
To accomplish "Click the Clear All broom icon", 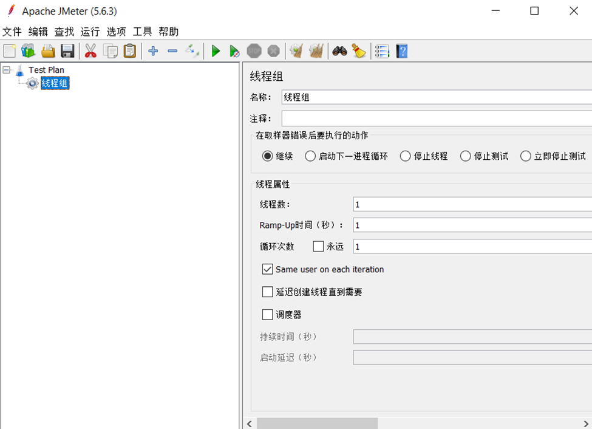I will 360,51.
